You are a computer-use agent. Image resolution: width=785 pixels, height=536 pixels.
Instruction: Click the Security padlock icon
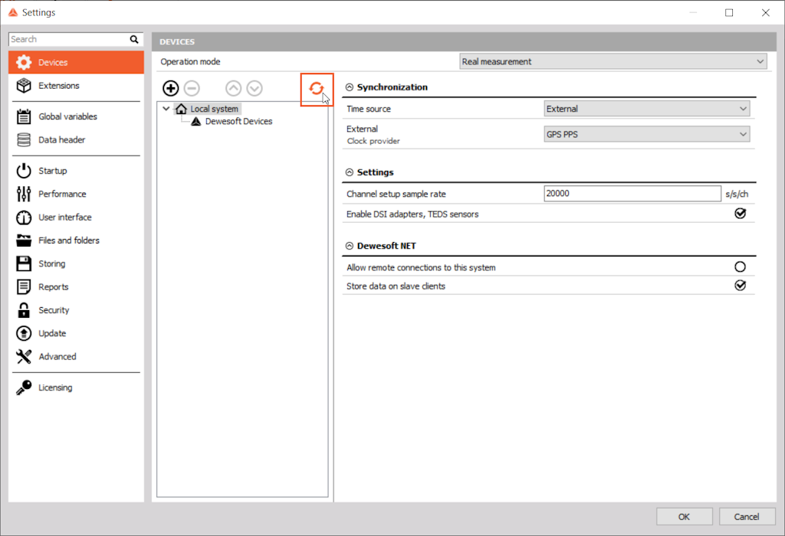pos(24,310)
